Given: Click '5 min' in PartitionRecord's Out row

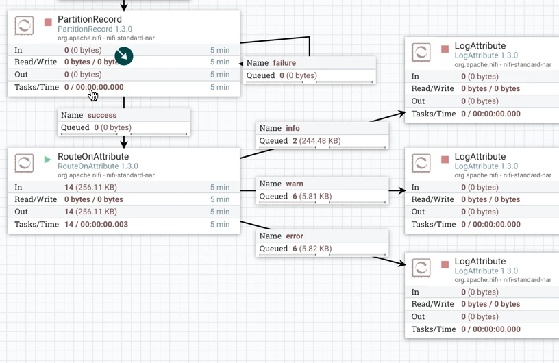Looking at the screenshot, I should [x=220, y=74].
